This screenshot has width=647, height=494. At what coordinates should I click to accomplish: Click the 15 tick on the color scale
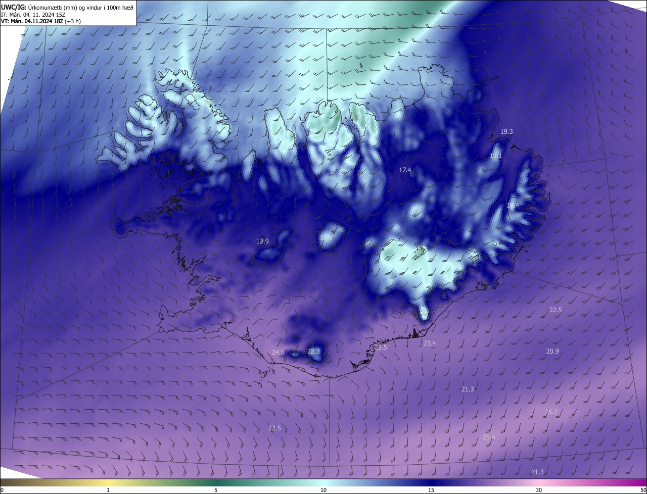coord(431,490)
